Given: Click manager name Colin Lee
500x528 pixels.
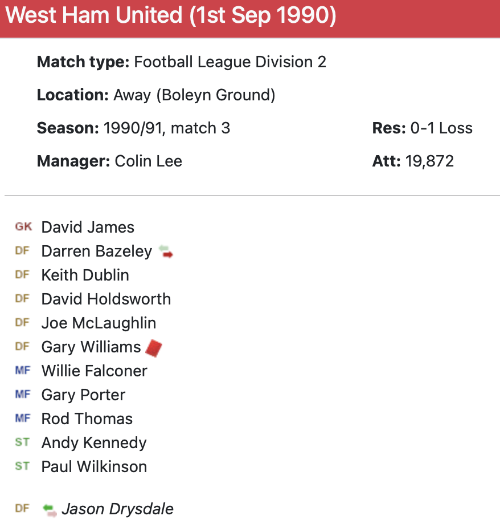Looking at the screenshot, I should (x=148, y=161).
